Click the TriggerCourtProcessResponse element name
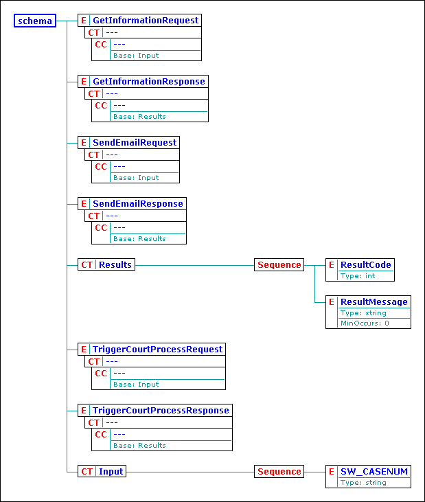Screen dimensions: 425x502 click(x=161, y=410)
